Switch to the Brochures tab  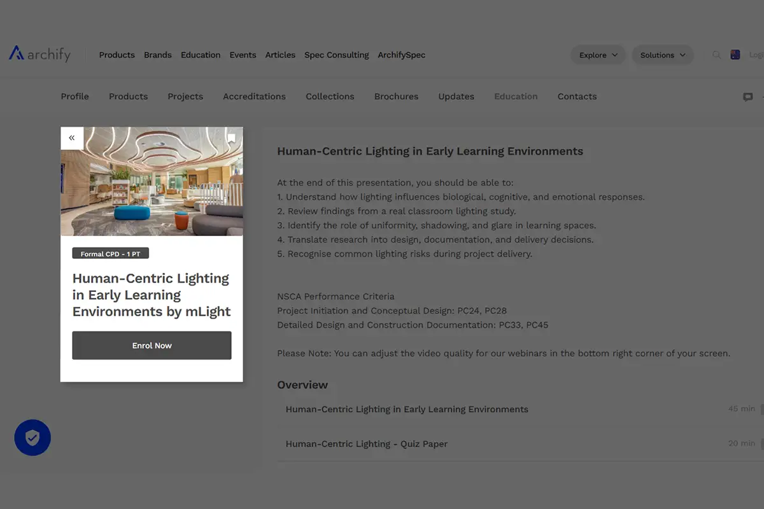coord(396,97)
